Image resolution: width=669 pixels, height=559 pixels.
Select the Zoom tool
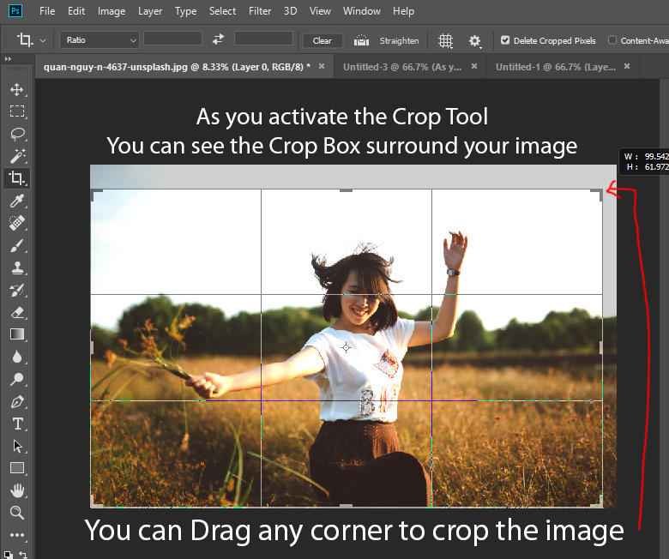[x=17, y=513]
